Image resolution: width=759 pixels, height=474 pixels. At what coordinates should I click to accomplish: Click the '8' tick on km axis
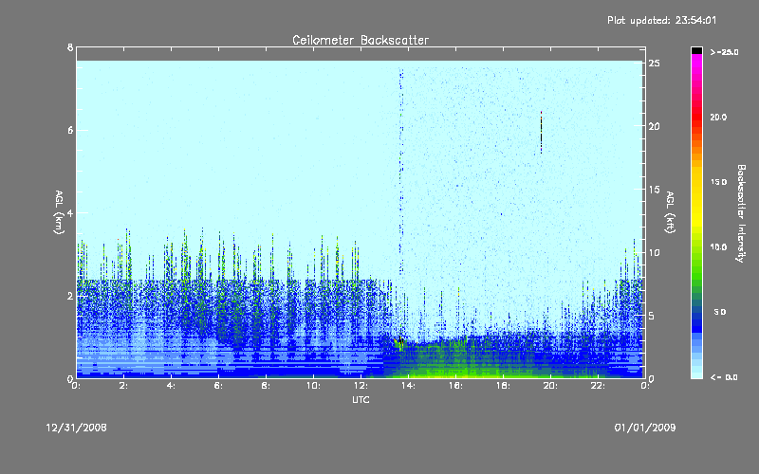point(70,47)
